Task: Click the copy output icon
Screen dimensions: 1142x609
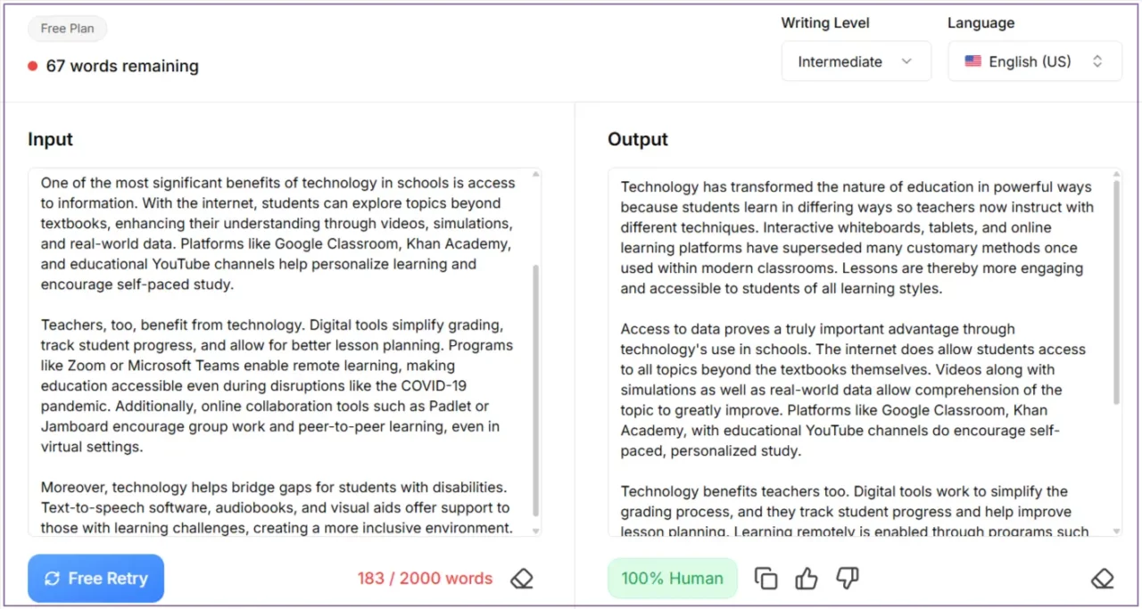Action: point(765,579)
